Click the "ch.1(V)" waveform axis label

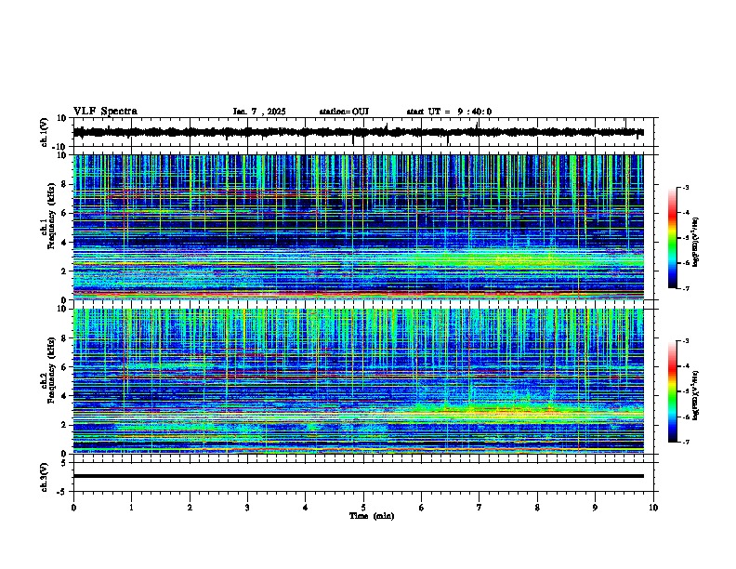coord(45,132)
